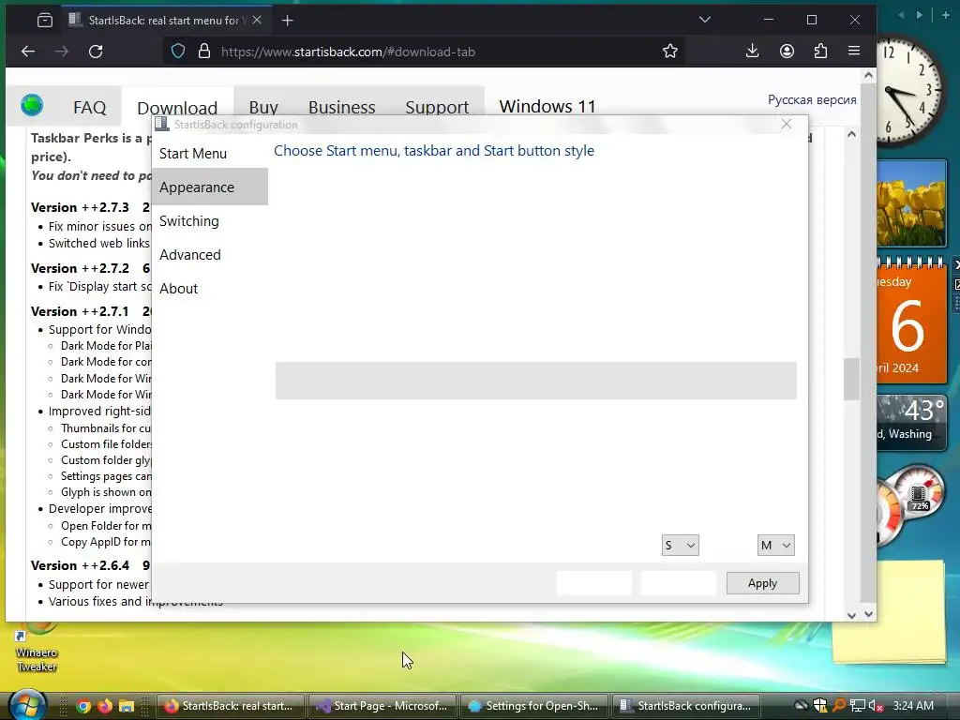960x720 pixels.
Task: Open the Firefox extensions puzzle icon
Action: (x=820, y=52)
